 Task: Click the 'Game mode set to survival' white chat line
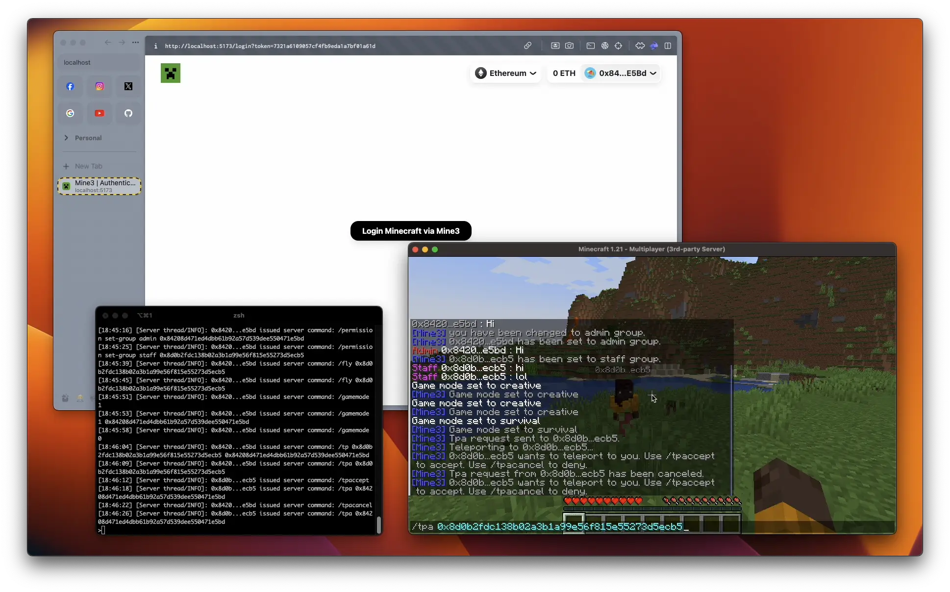coord(476,421)
